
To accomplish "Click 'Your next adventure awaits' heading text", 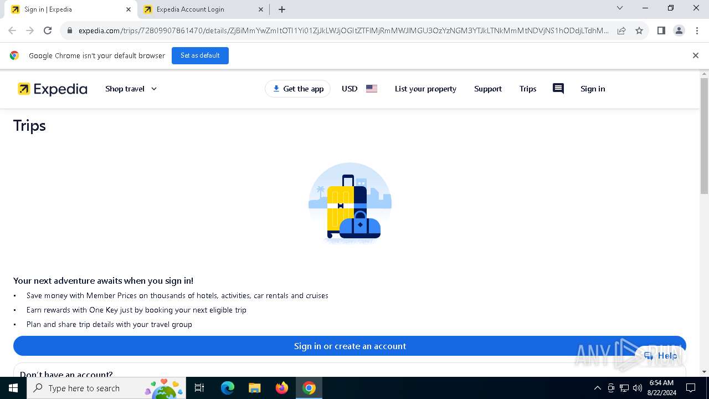I will click(x=104, y=281).
